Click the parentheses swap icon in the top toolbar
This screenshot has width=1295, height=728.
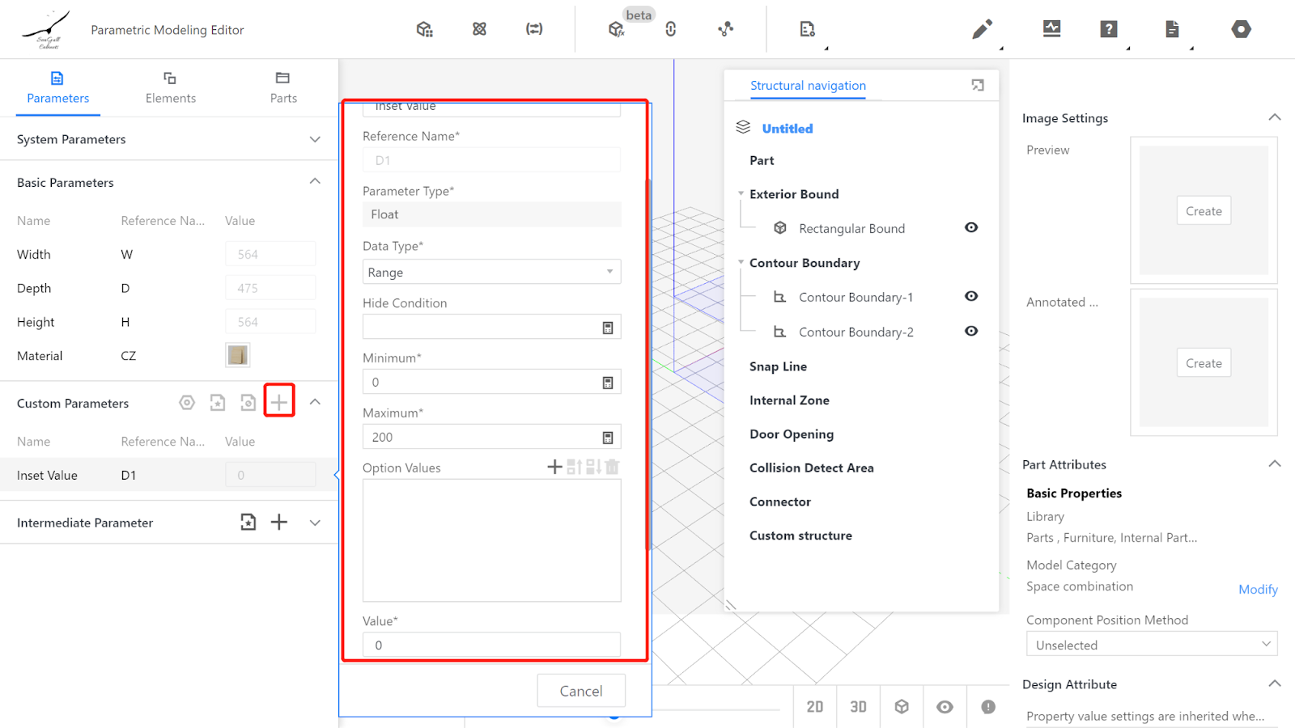point(534,29)
